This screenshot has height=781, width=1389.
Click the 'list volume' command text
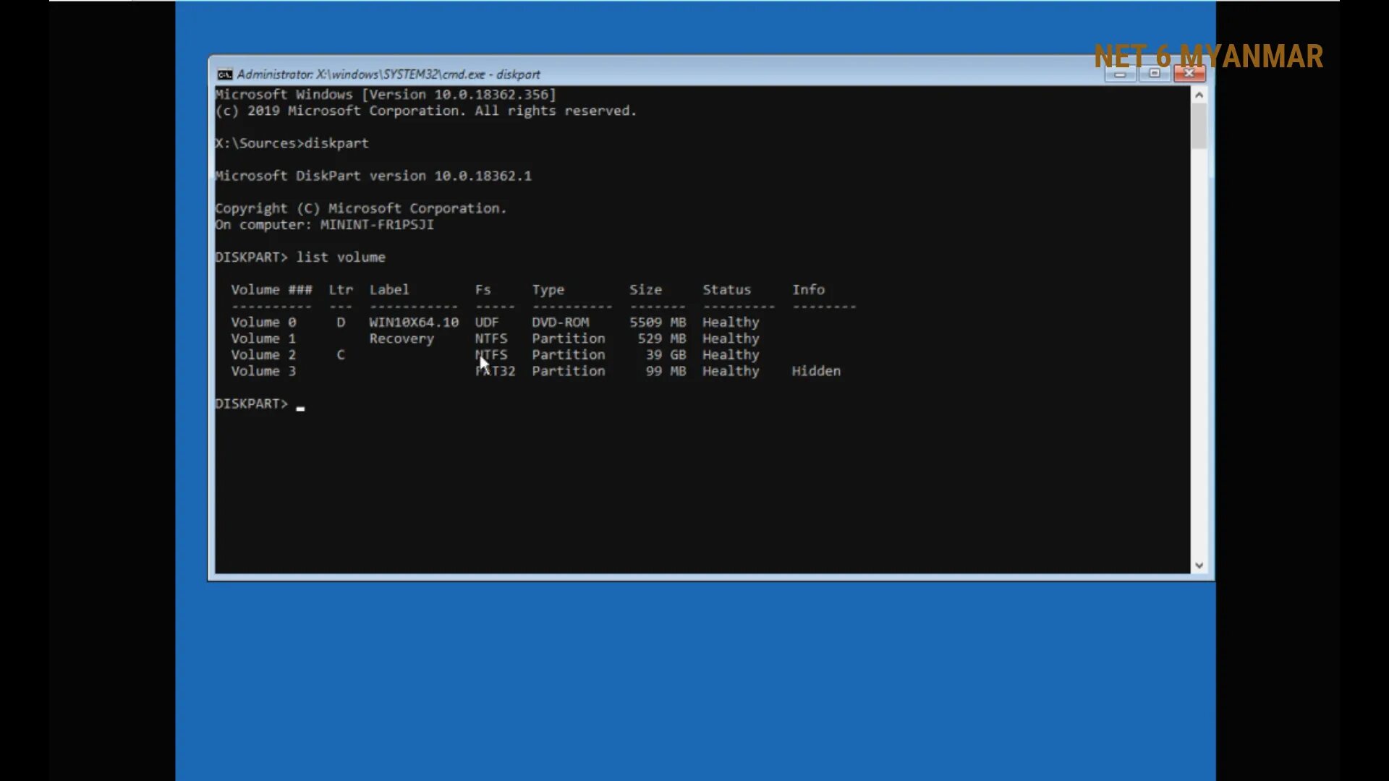click(341, 257)
